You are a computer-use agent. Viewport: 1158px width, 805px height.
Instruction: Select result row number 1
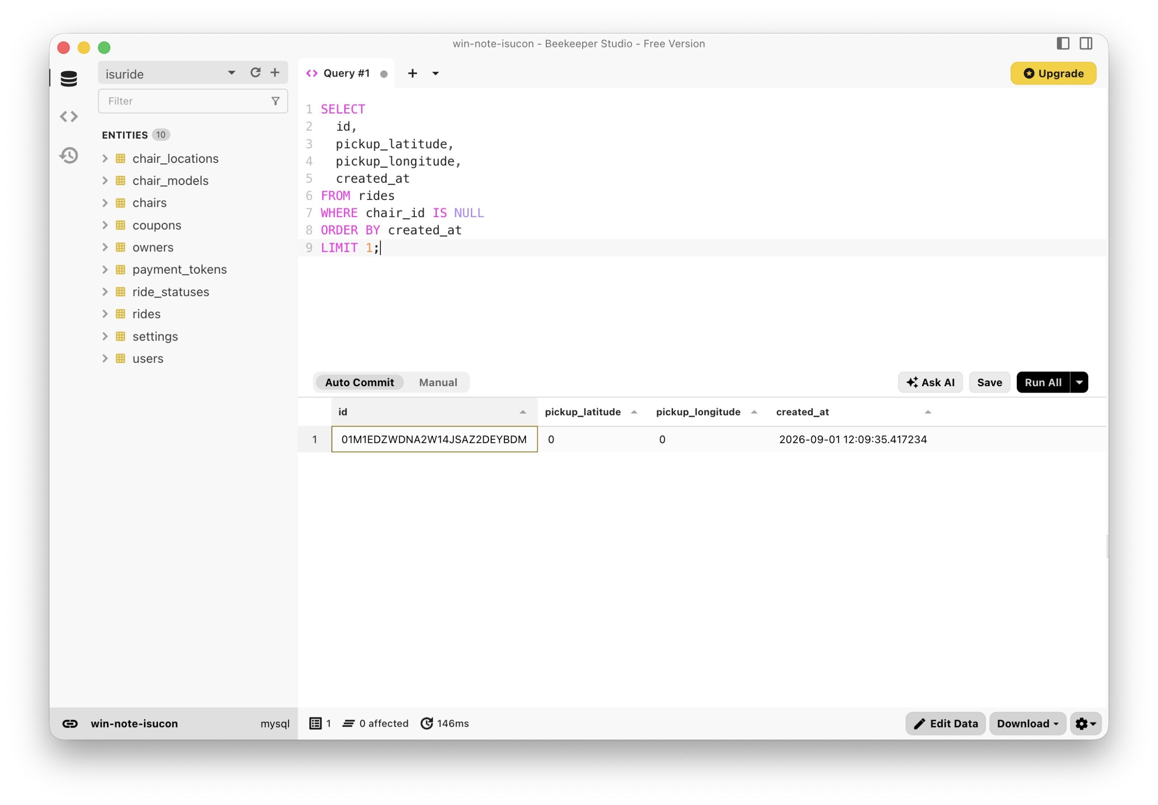315,439
